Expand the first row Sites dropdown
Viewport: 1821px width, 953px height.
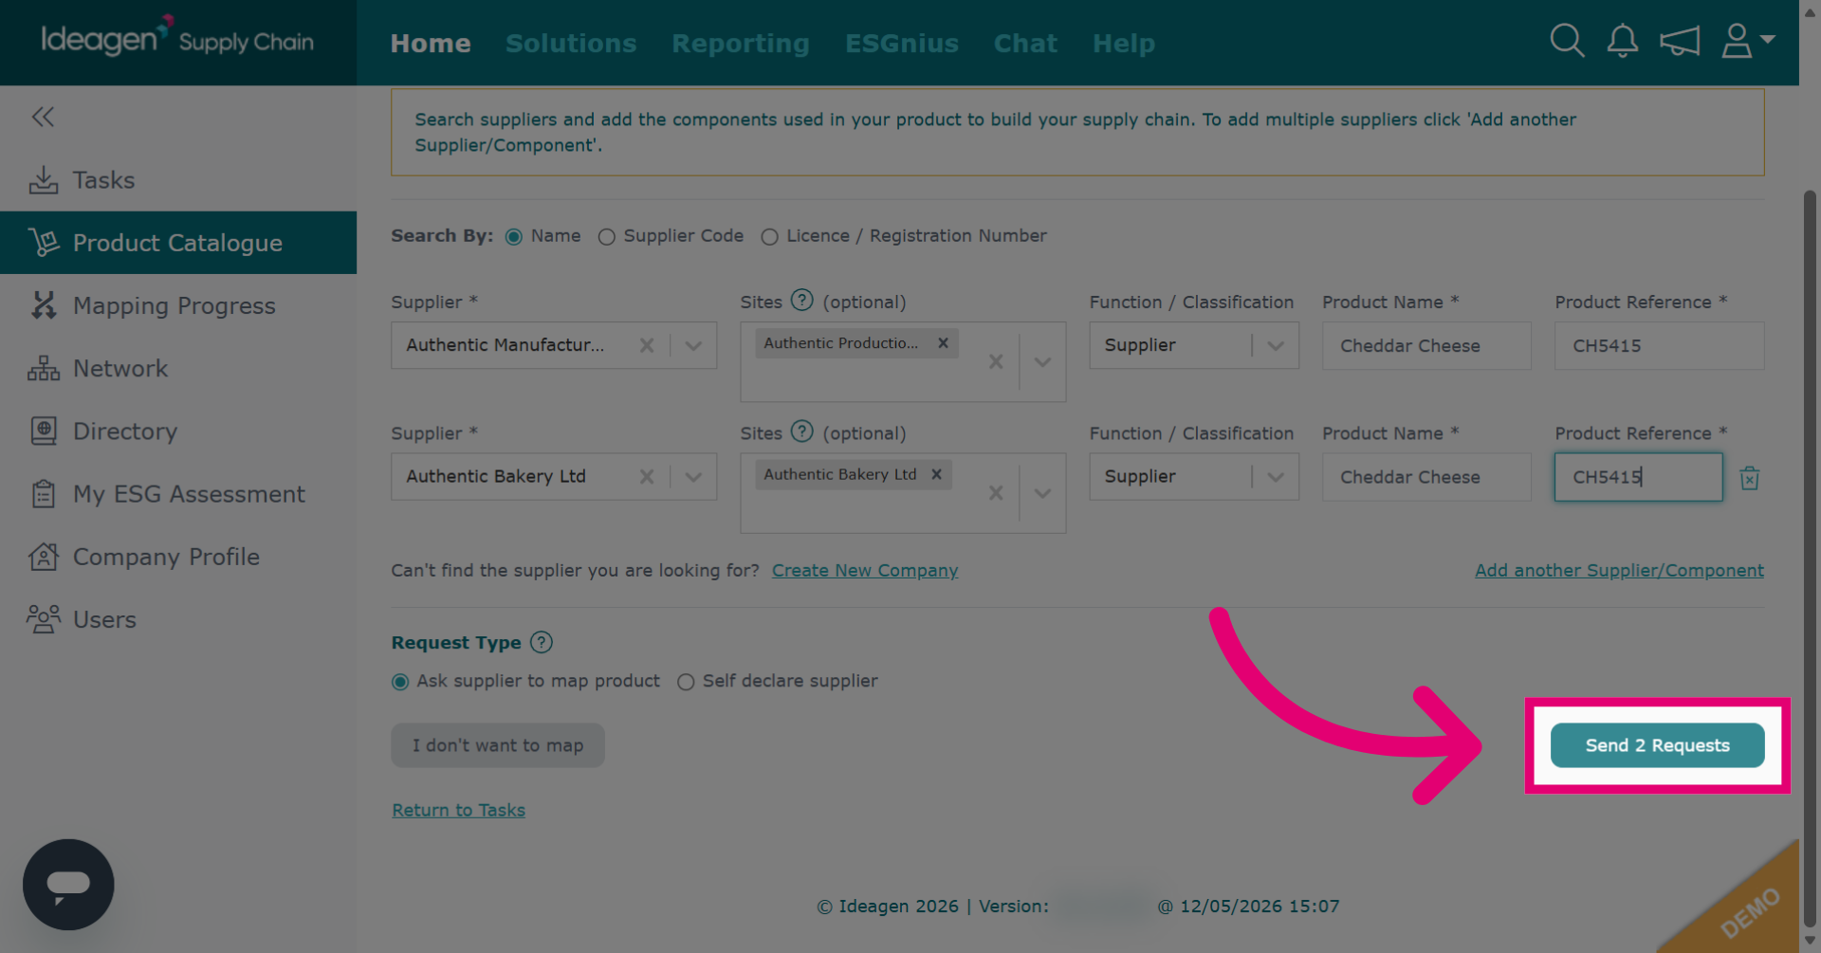[x=1042, y=361]
